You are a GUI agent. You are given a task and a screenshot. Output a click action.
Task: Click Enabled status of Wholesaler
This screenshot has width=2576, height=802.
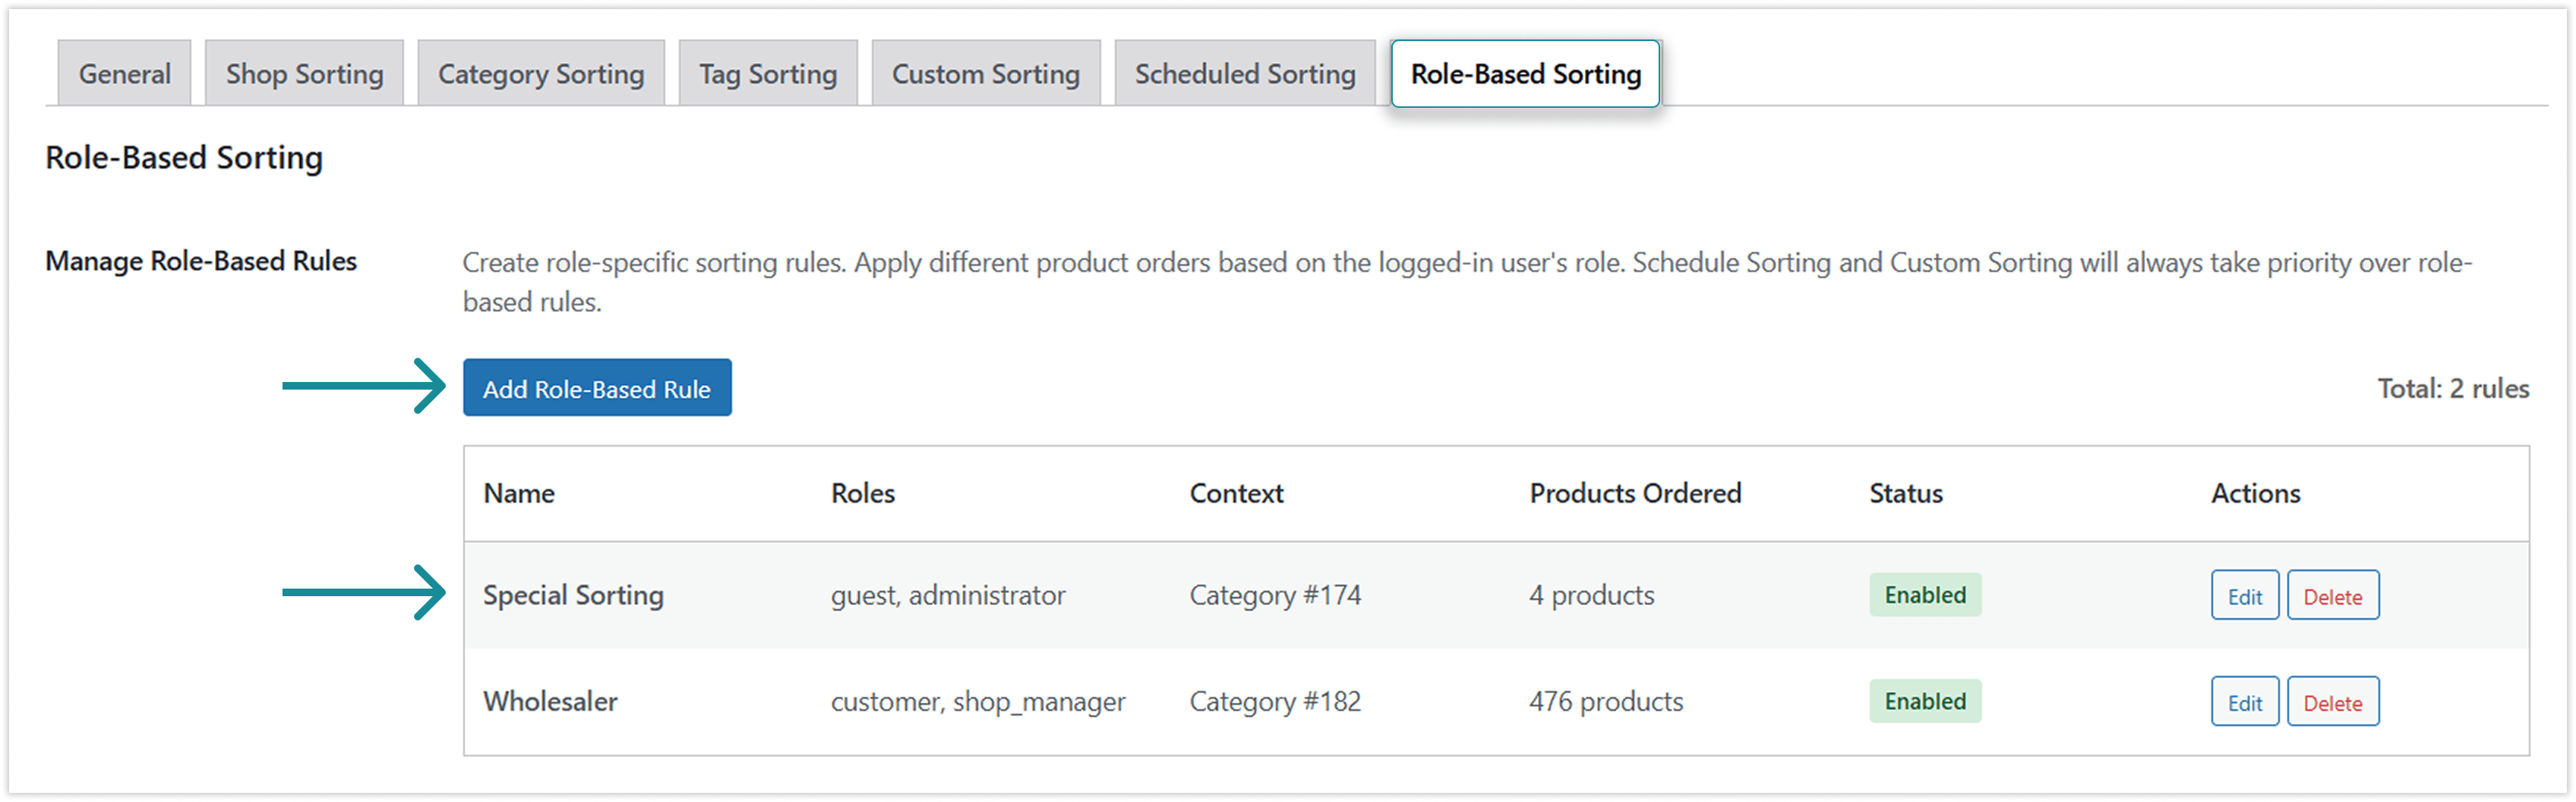(1925, 701)
